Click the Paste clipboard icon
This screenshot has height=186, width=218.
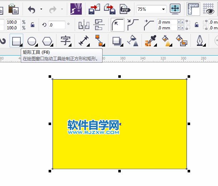point(14,9)
